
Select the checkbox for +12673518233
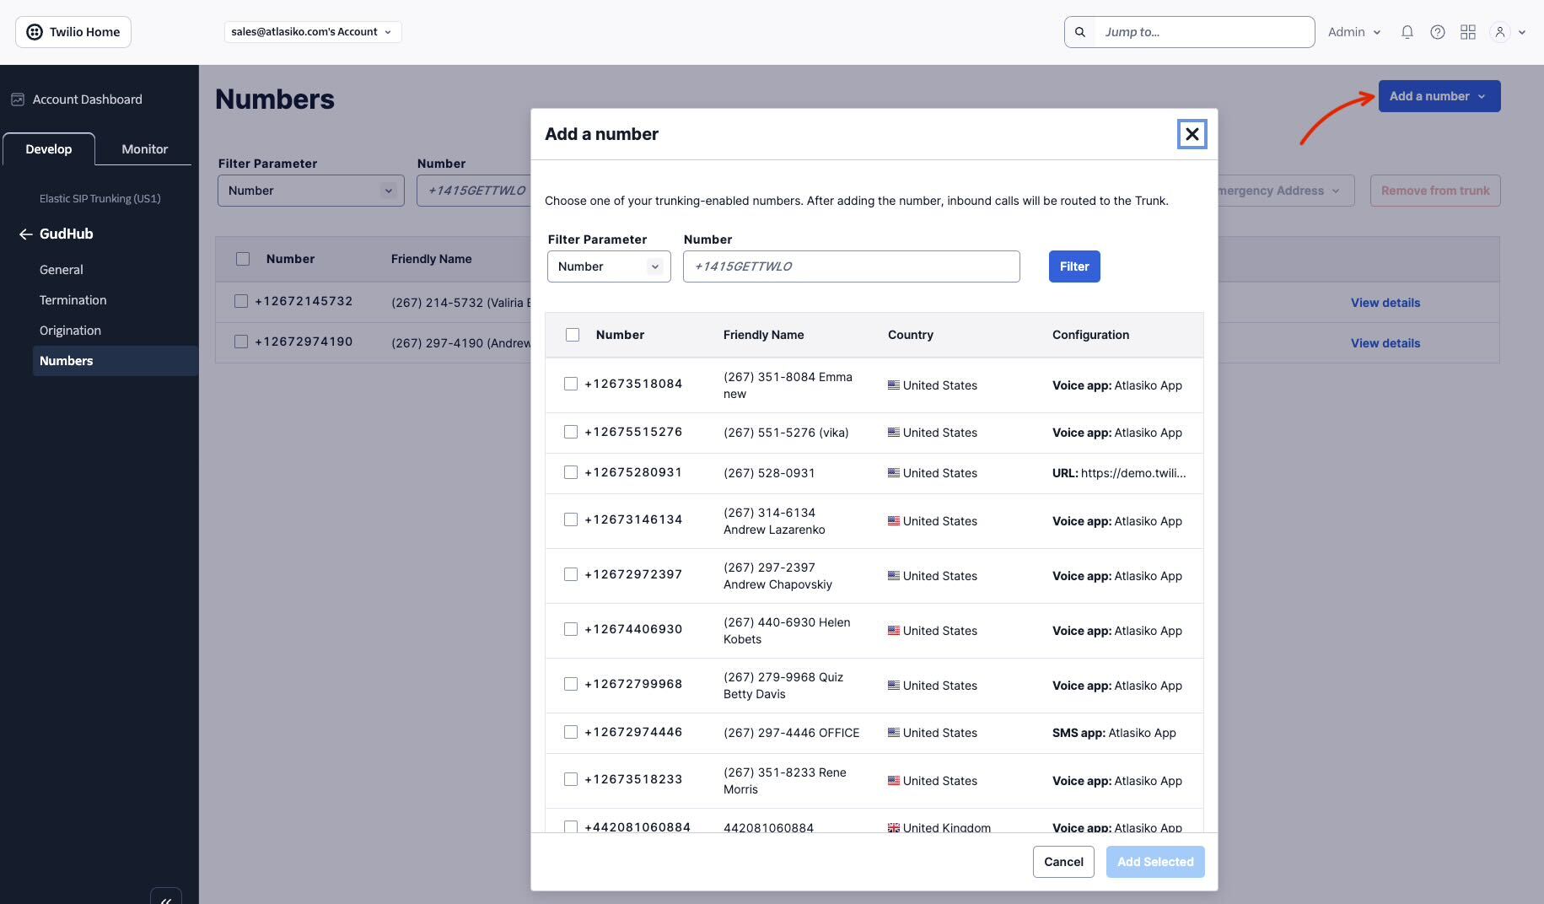571,779
